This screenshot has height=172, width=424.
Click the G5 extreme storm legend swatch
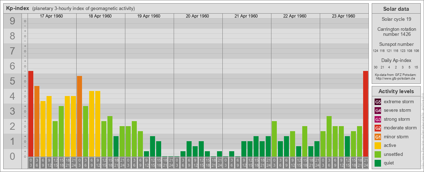pyautogui.click(x=378, y=102)
